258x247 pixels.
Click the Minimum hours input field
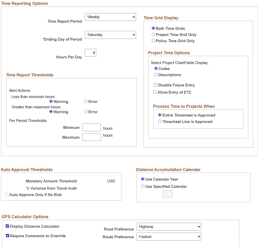click(x=92, y=127)
